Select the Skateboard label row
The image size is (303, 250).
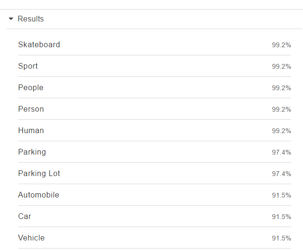point(155,45)
